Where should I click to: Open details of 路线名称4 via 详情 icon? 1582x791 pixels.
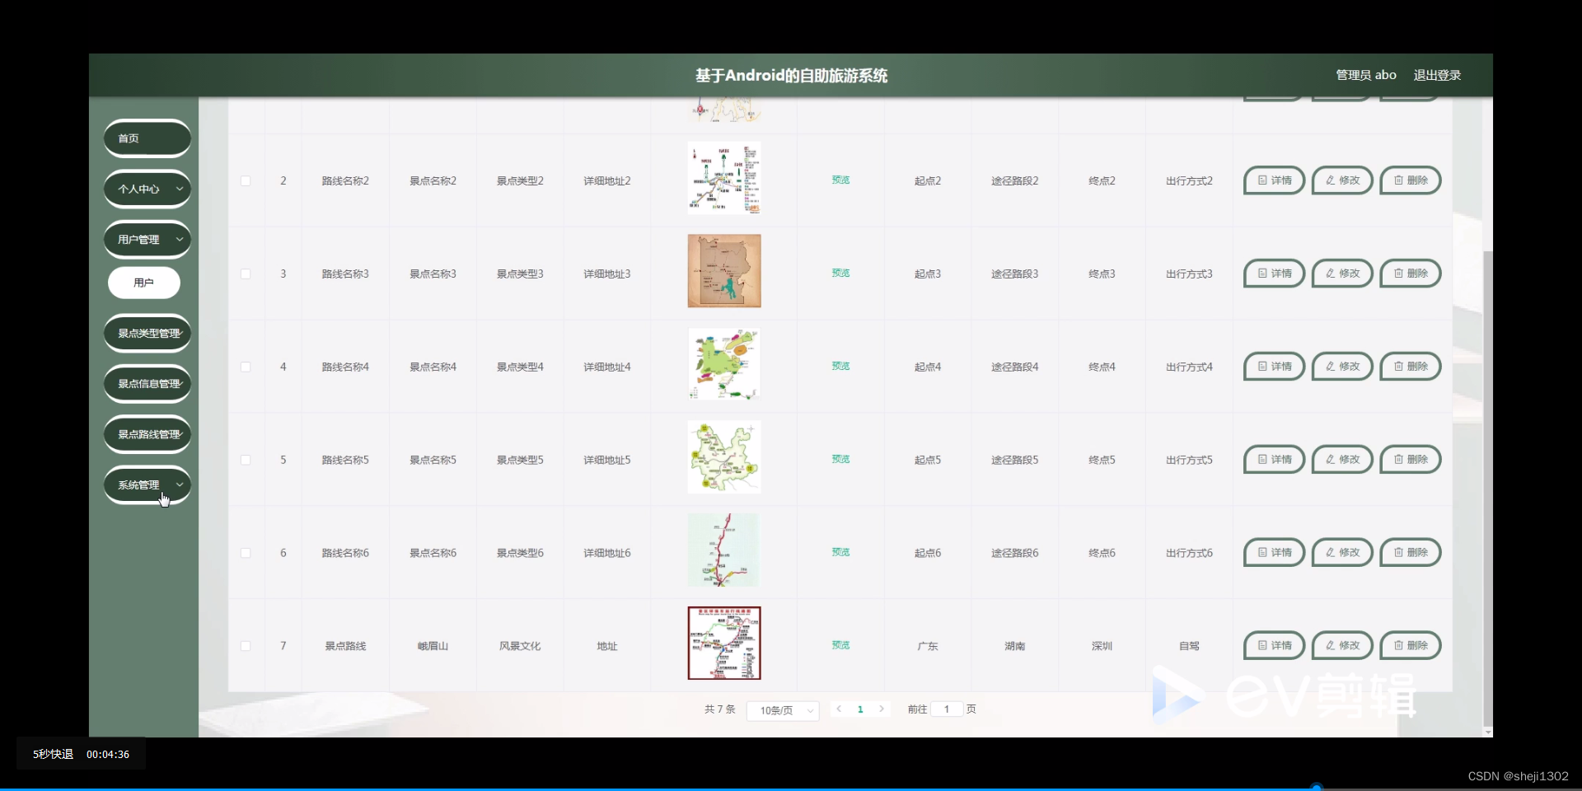tap(1273, 366)
